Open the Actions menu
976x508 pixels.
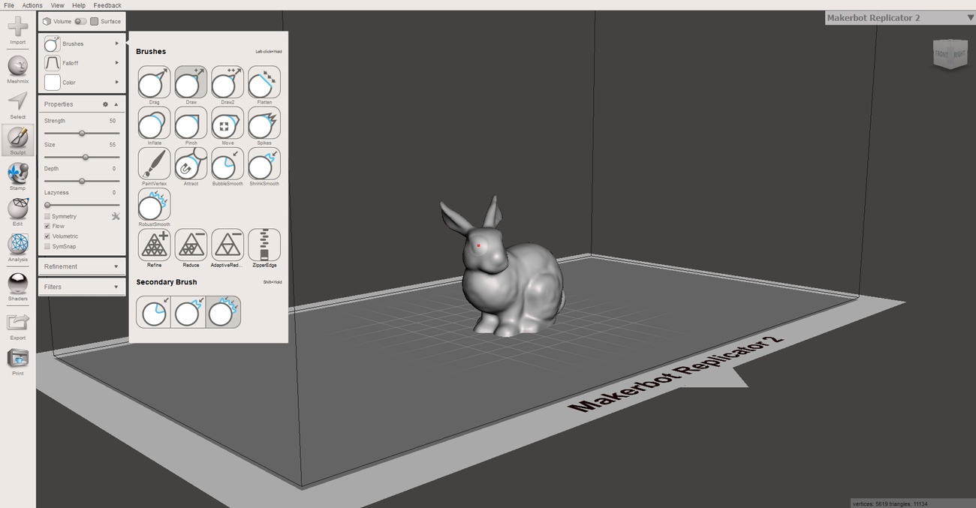click(x=32, y=5)
